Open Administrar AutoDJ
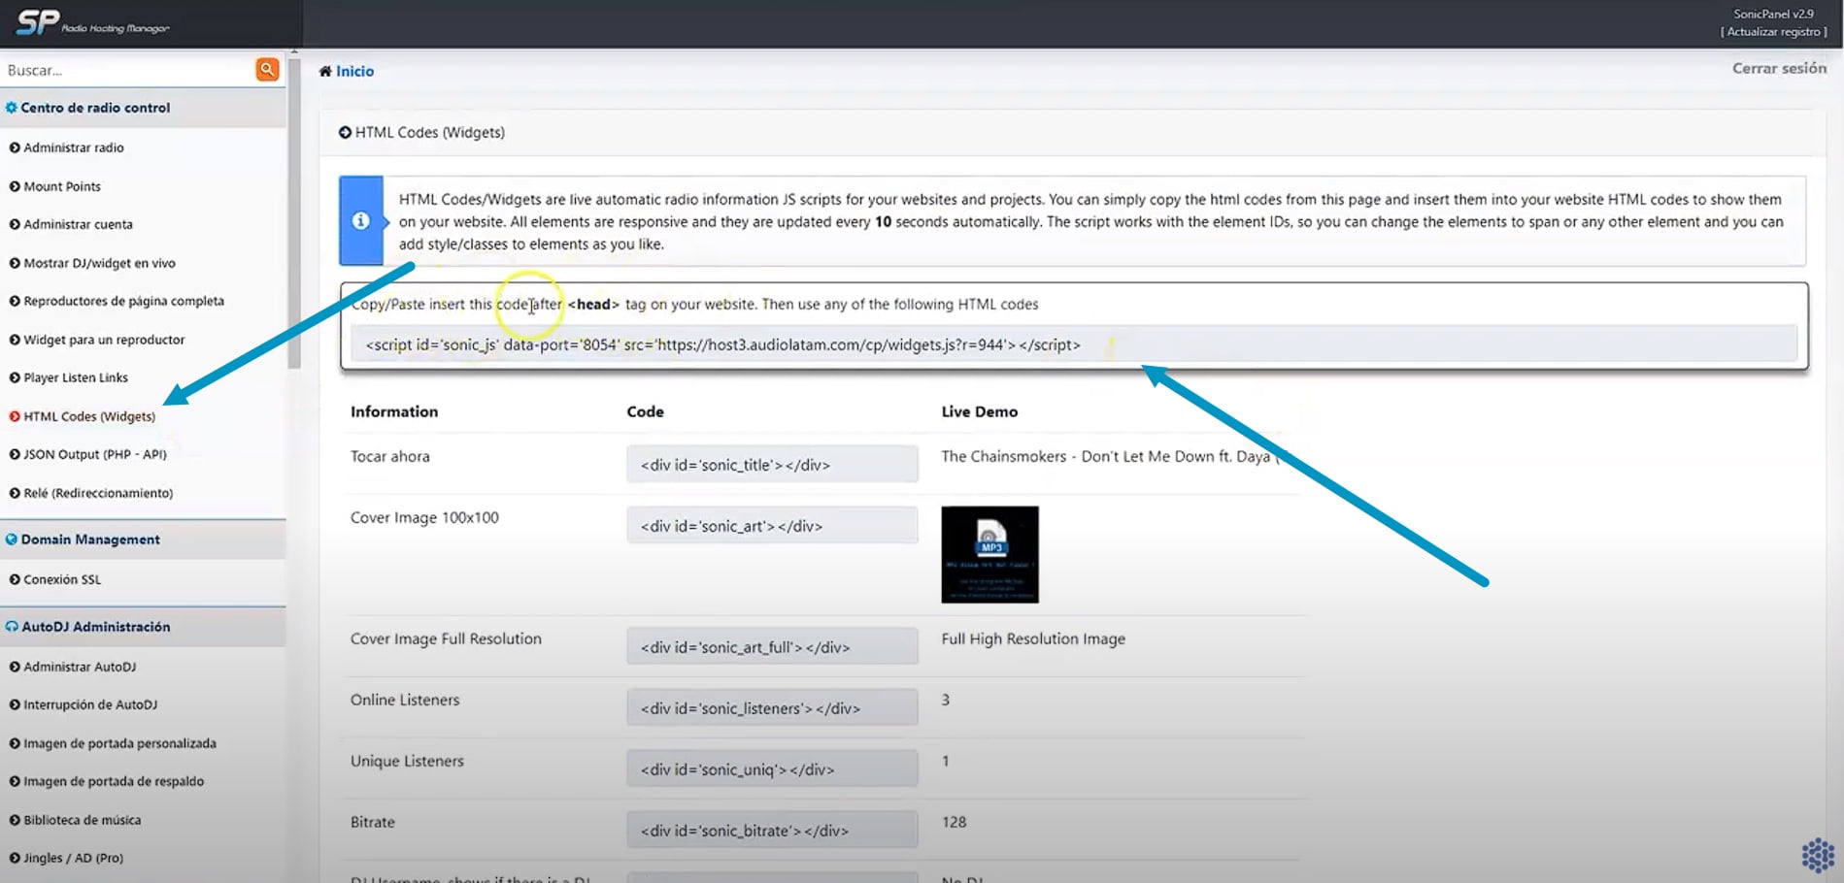Viewport: 1844px width, 883px height. 80,667
